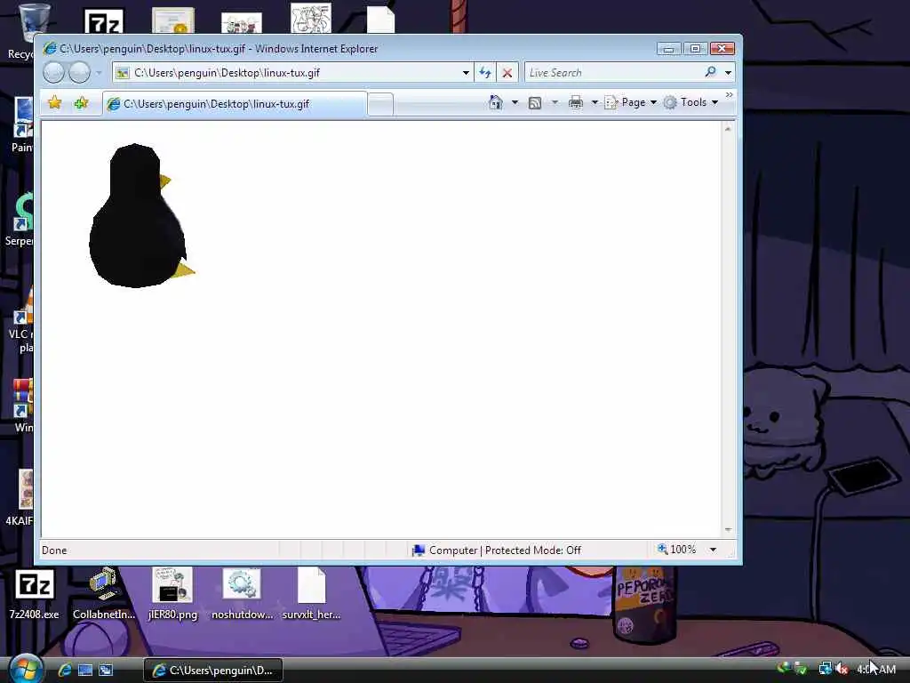
Task: Click the Search magnifier icon
Action: [710, 72]
